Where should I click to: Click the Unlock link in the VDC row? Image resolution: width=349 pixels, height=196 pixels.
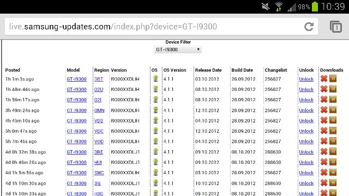pos(306,131)
